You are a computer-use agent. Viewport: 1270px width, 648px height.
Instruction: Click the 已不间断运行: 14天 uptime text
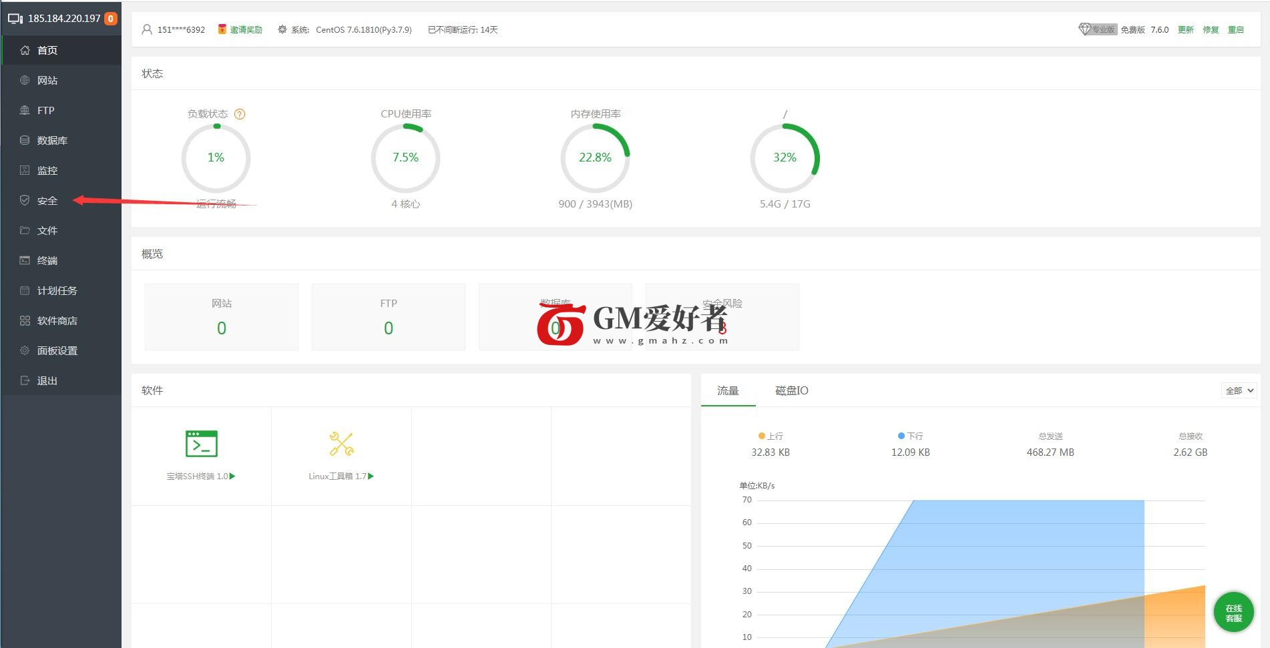[463, 29]
